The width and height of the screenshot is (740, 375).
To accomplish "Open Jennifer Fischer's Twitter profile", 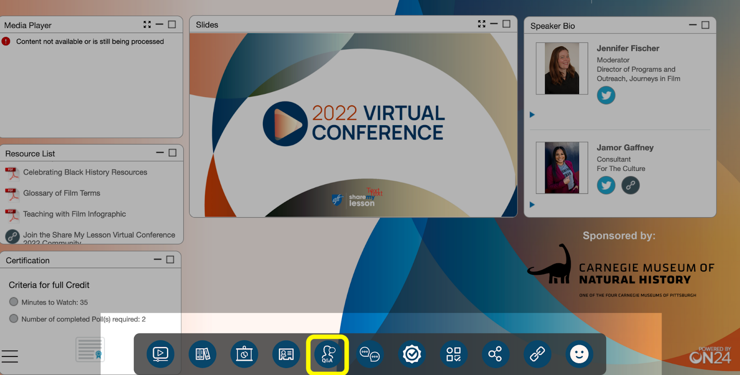I will pyautogui.click(x=606, y=96).
